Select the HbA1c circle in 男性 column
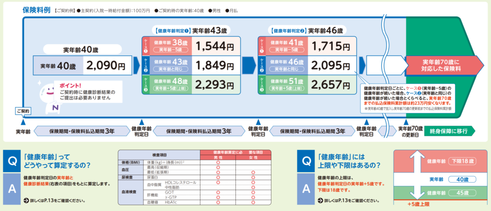The image size is (491, 211). tap(218, 202)
